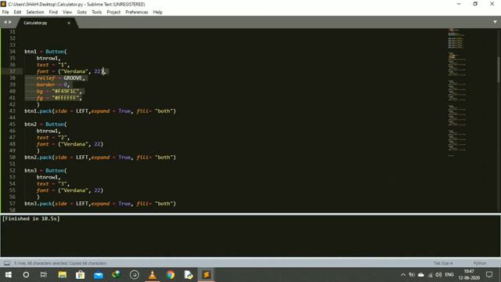Click the btn3.pack line of code
This screenshot has height=282, width=501.
(x=100, y=204)
